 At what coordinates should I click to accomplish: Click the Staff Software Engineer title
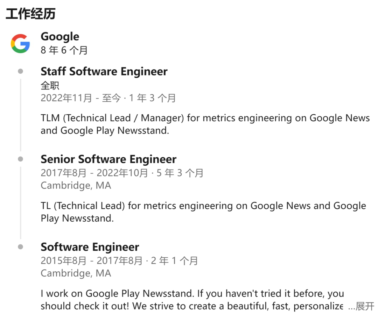[104, 71]
